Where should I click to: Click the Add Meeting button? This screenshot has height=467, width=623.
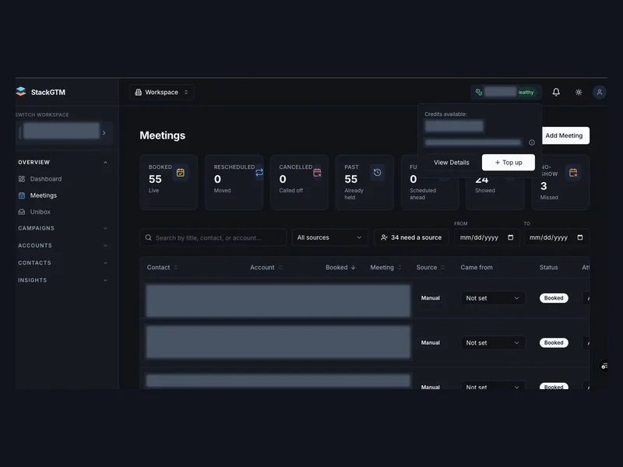(x=565, y=135)
